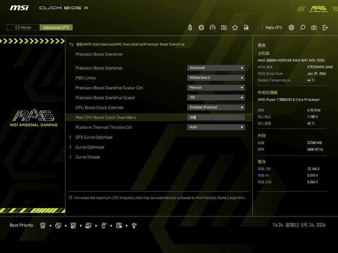Click the 6000 MT/s memory speed value
The width and height of the screenshot is (338, 253).
click(315, 149)
